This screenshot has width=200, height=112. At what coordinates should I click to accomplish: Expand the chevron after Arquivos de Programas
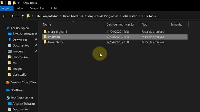[121, 16]
